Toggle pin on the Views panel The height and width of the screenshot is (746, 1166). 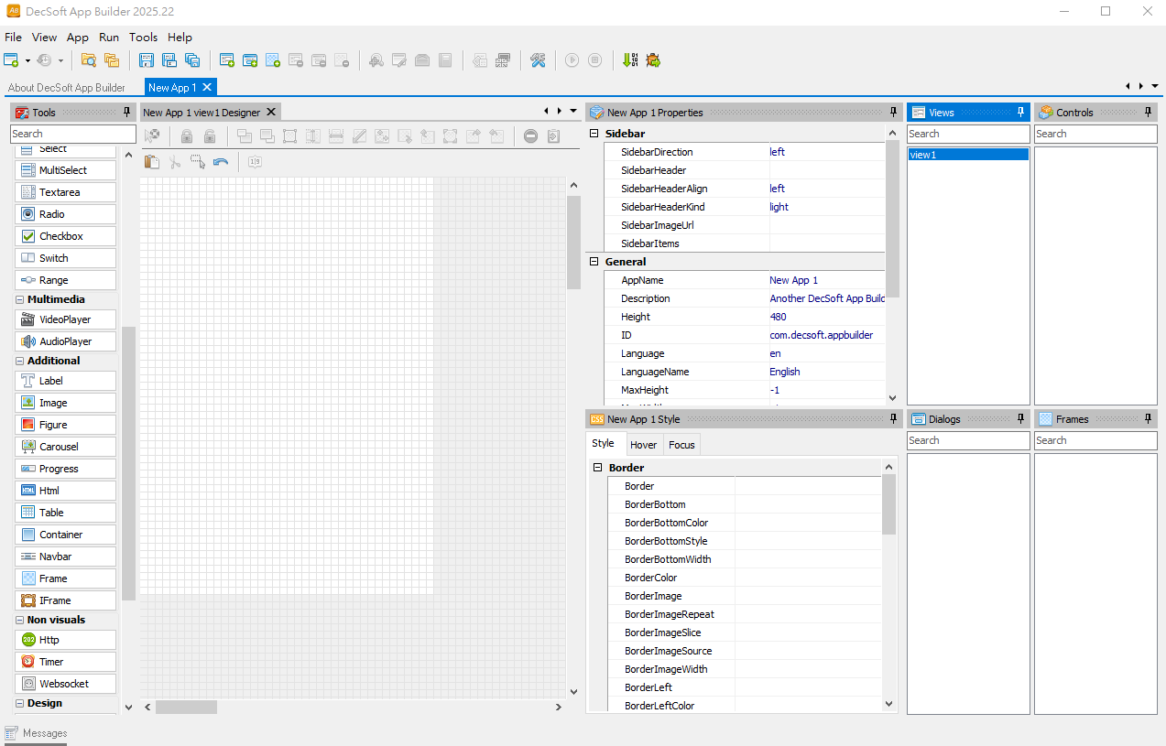coord(1021,113)
